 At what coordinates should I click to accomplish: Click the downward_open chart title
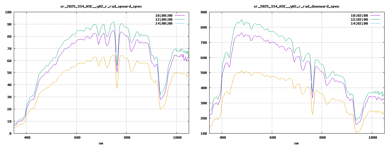(296, 6)
